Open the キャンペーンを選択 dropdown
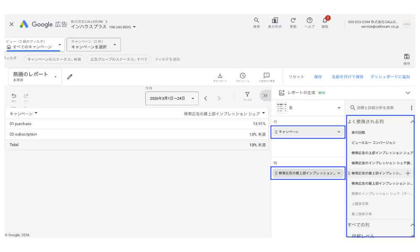The height and width of the screenshot is (252, 420). pyautogui.click(x=94, y=44)
